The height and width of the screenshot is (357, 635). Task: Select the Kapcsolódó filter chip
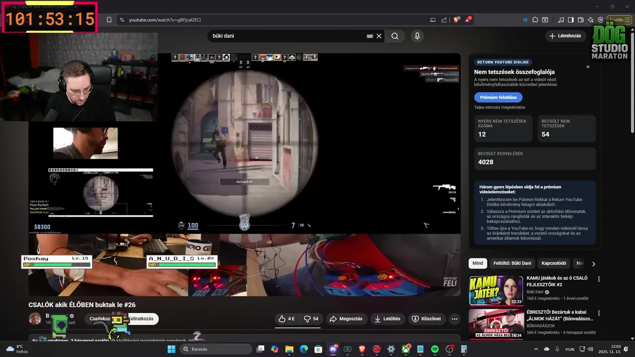(554, 263)
